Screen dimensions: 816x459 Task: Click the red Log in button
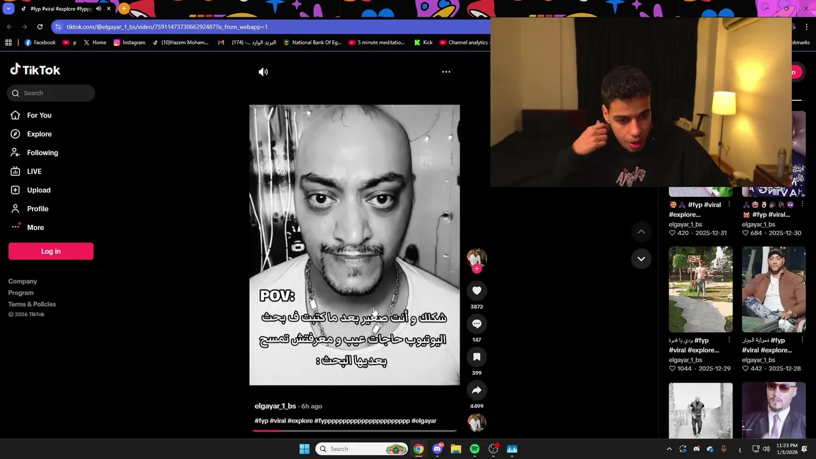coord(51,251)
